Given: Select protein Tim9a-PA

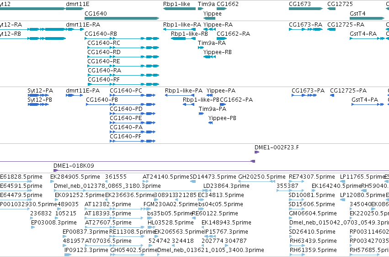Looking at the screenshot, I should pyautogui.click(x=213, y=109).
